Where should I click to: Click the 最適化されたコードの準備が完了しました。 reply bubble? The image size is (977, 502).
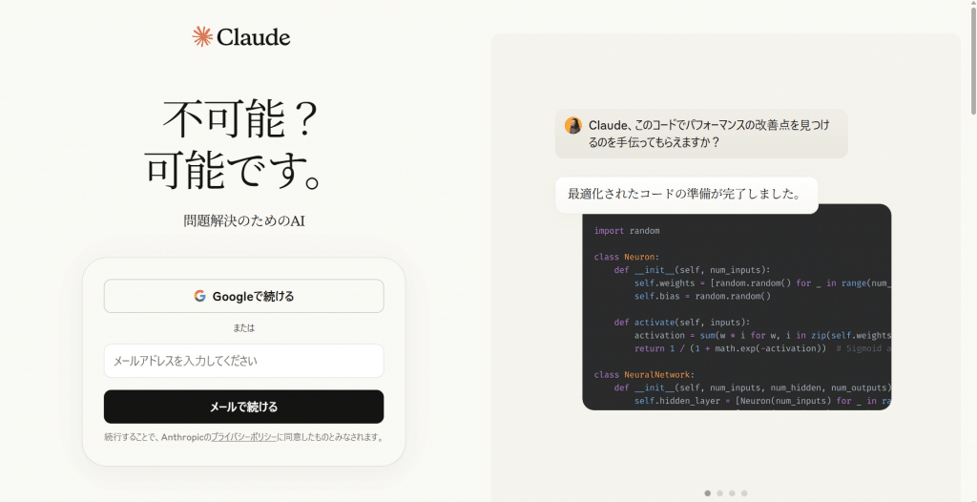[x=686, y=196]
